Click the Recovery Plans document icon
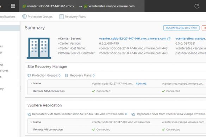The height and width of the screenshot is (137, 206). point(61,17)
